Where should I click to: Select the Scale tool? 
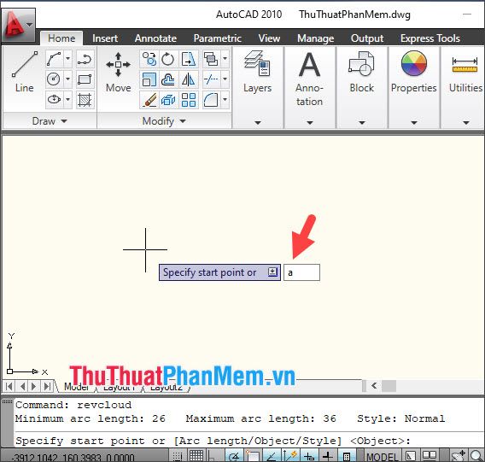(x=149, y=79)
